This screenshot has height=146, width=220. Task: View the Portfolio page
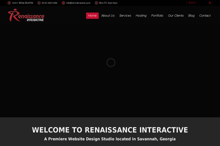tap(157, 16)
